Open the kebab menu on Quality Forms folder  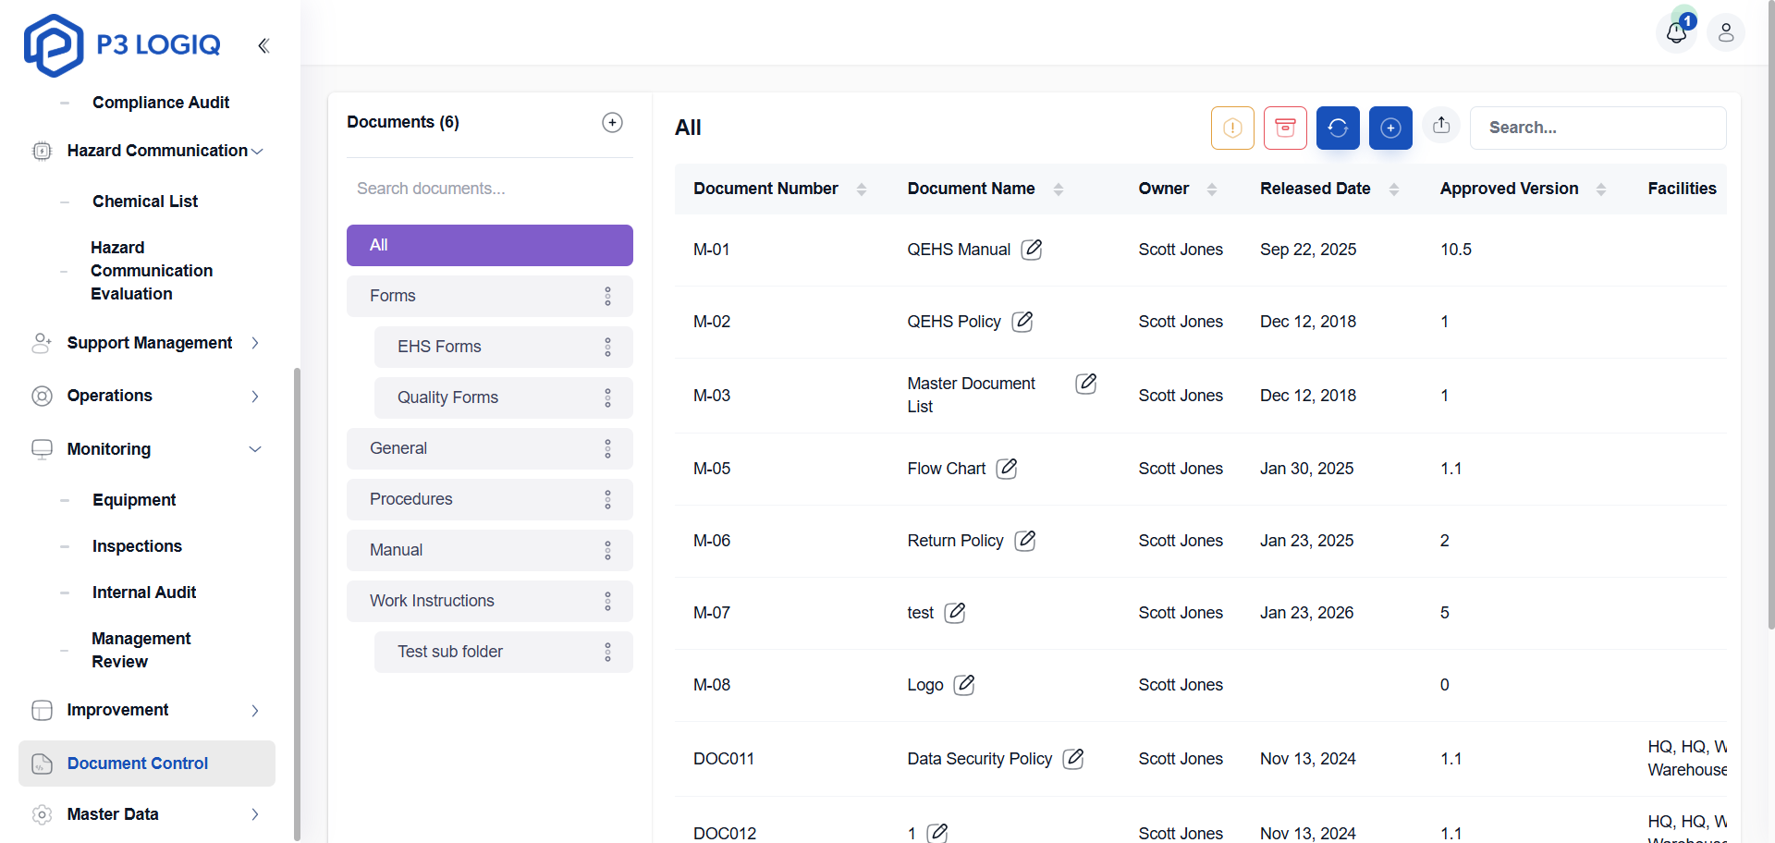pyautogui.click(x=607, y=397)
